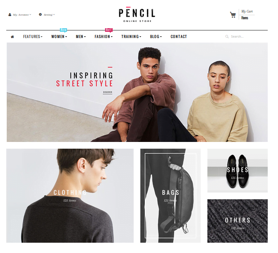The width and height of the screenshot is (278, 253).
Task: Click the user account icon
Action: click(10, 15)
